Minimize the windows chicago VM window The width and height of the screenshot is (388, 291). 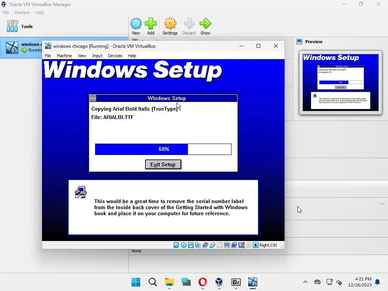click(241, 46)
